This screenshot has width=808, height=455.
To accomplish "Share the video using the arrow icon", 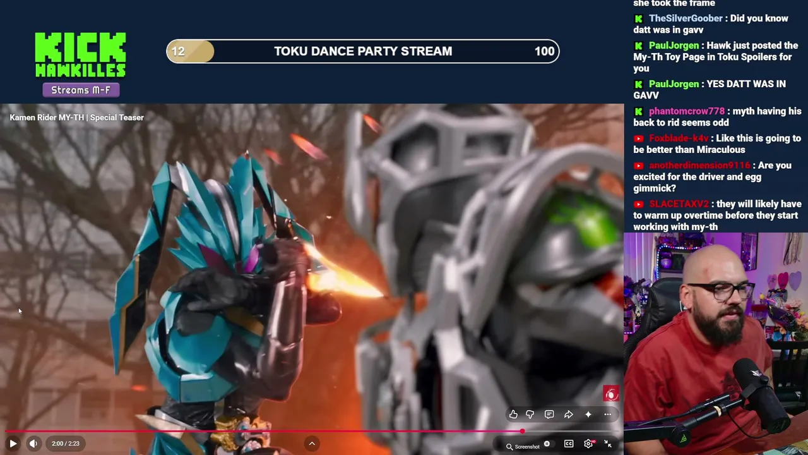I will pos(569,415).
